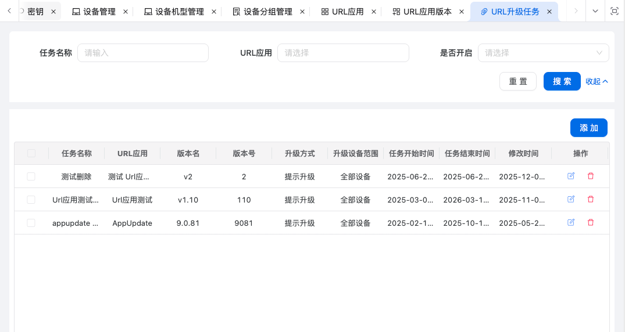Image resolution: width=625 pixels, height=332 pixels.
Task: Expand the tab list chevron menu
Action: [595, 11]
